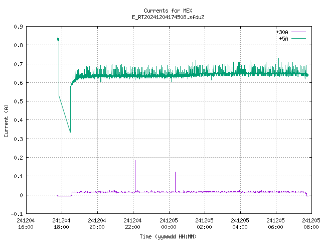The image size is (321, 241).
Task: Click the 'Current (A)' y-axis label
Action: (x=6, y=120)
